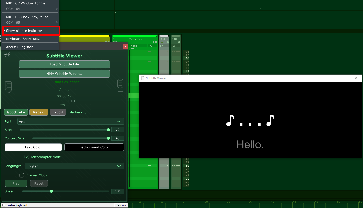Image resolution: width=363 pixels, height=208 pixels.
Task: Click pattern line number 40
Action: click(187, 166)
